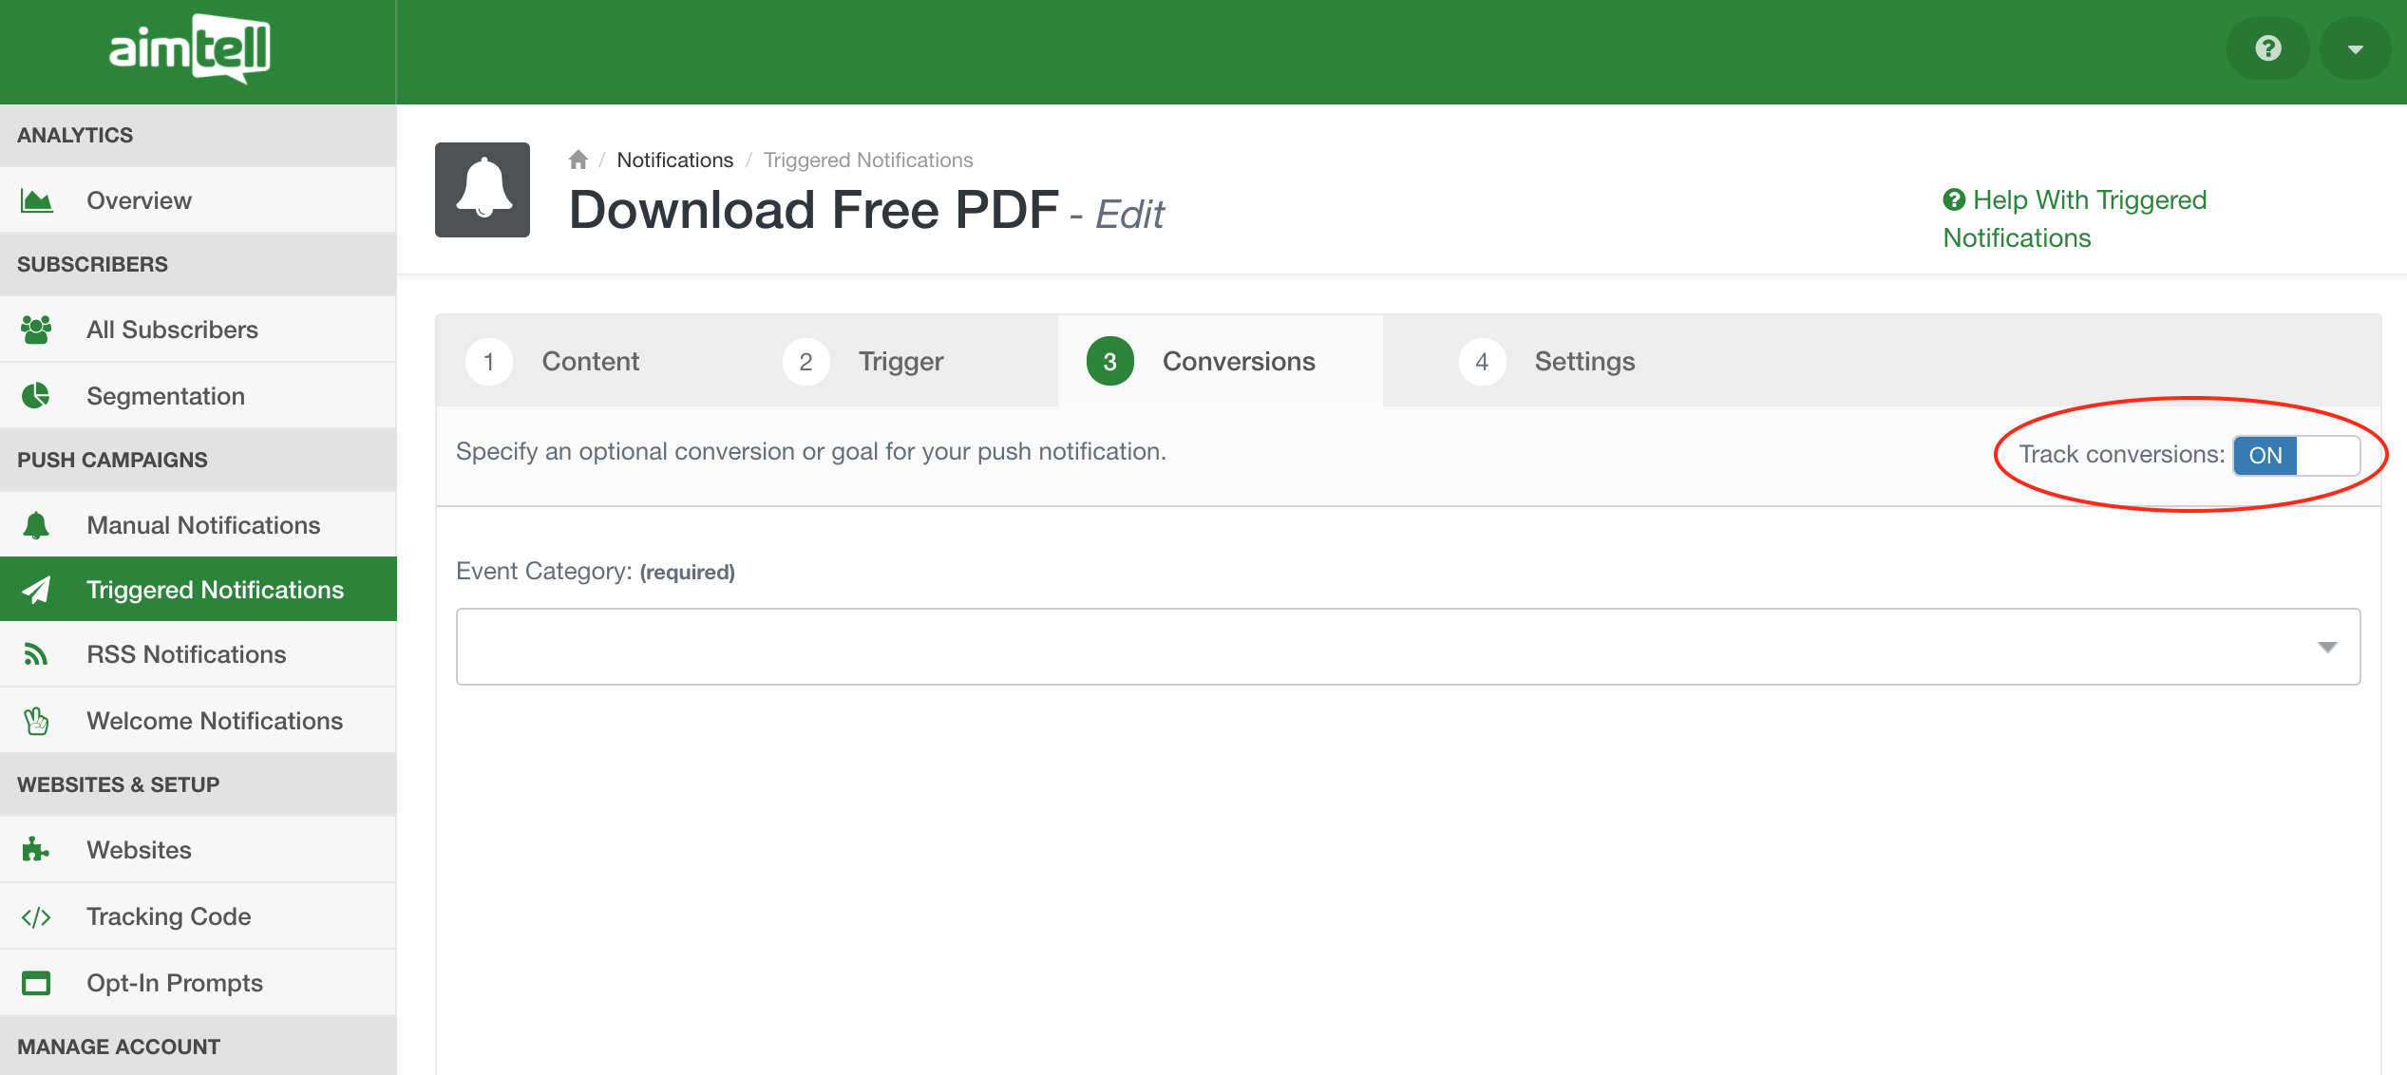Click the aimtell logo
This screenshot has height=1075, width=2407.
[190, 48]
